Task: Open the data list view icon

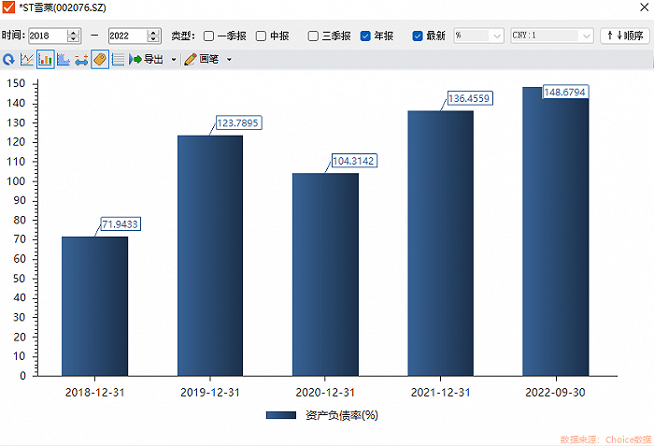Action: [118, 60]
